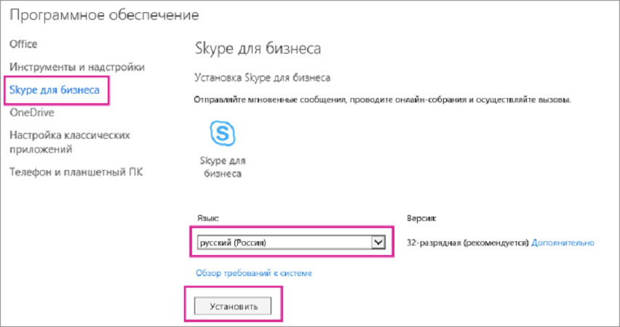Screen dimensions: 620x327
Task: Click the Программное обеспечение page title
Action: point(104,15)
